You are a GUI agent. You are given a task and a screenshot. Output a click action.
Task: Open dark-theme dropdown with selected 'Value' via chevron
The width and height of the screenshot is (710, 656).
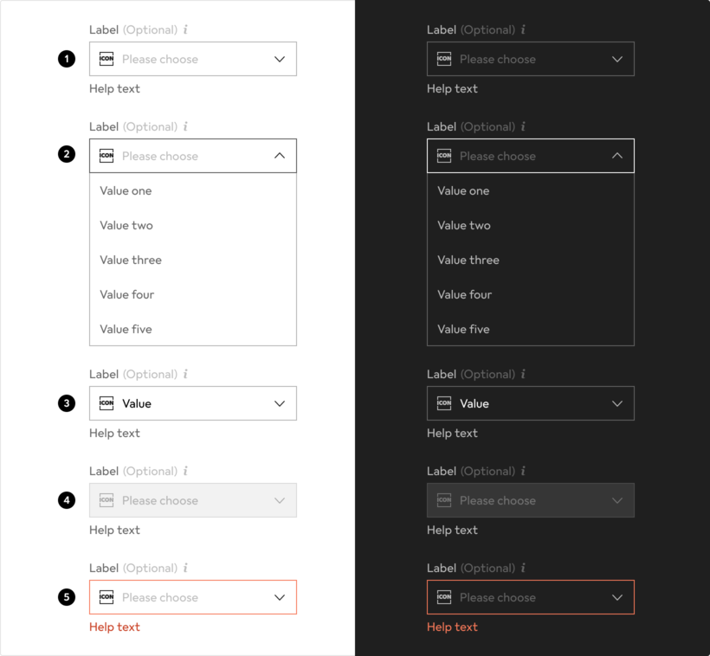click(616, 403)
